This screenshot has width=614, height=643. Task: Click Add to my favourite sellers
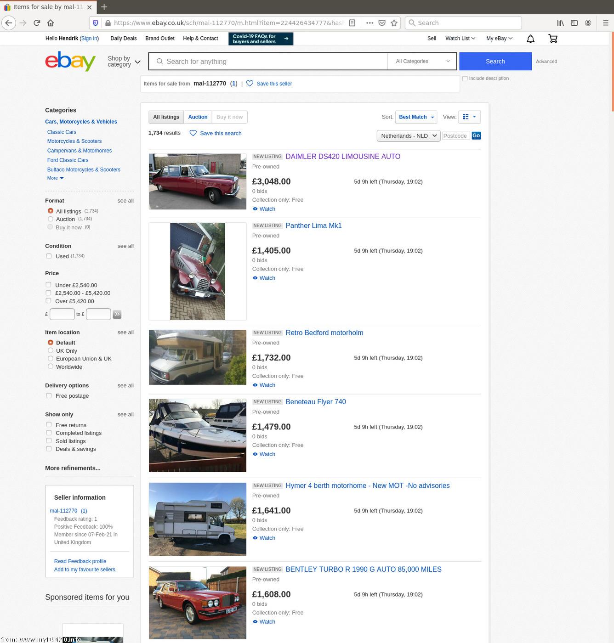(85, 570)
